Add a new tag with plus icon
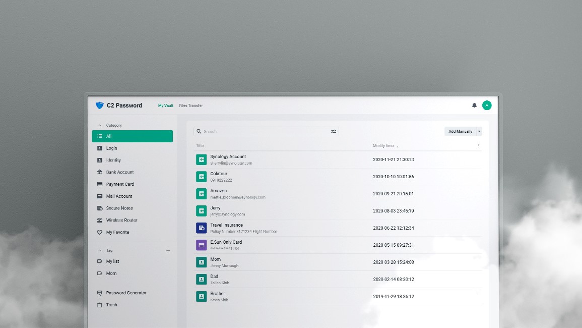This screenshot has width=582, height=328. click(168, 251)
